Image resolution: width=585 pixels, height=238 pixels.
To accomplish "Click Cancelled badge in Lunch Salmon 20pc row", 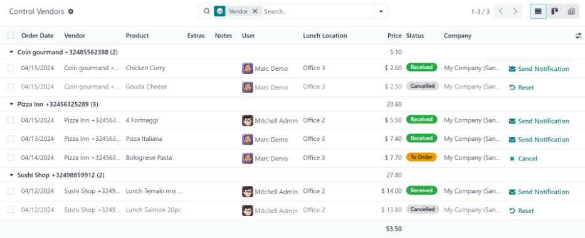I will pyautogui.click(x=423, y=209).
